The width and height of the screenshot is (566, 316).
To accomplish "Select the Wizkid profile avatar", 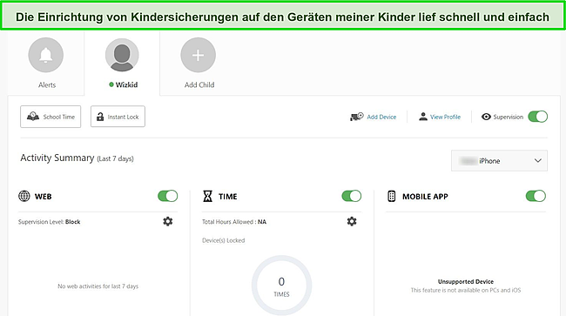I will pyautogui.click(x=122, y=55).
